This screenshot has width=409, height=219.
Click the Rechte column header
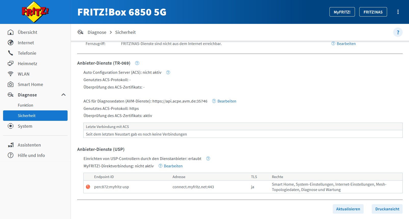click(x=277, y=177)
